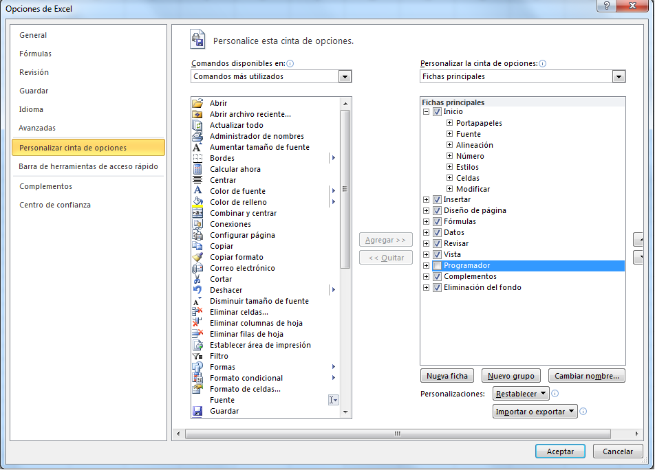Screen dimensions: 655x470
Task: Click the Copiar formato brush icon
Action: coord(197,257)
